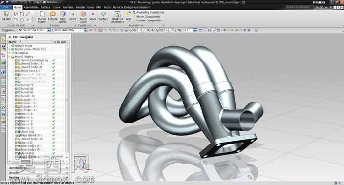Toggle checkbox for Linked Body (2)
Screen dimensions: 344x185
(16, 67)
